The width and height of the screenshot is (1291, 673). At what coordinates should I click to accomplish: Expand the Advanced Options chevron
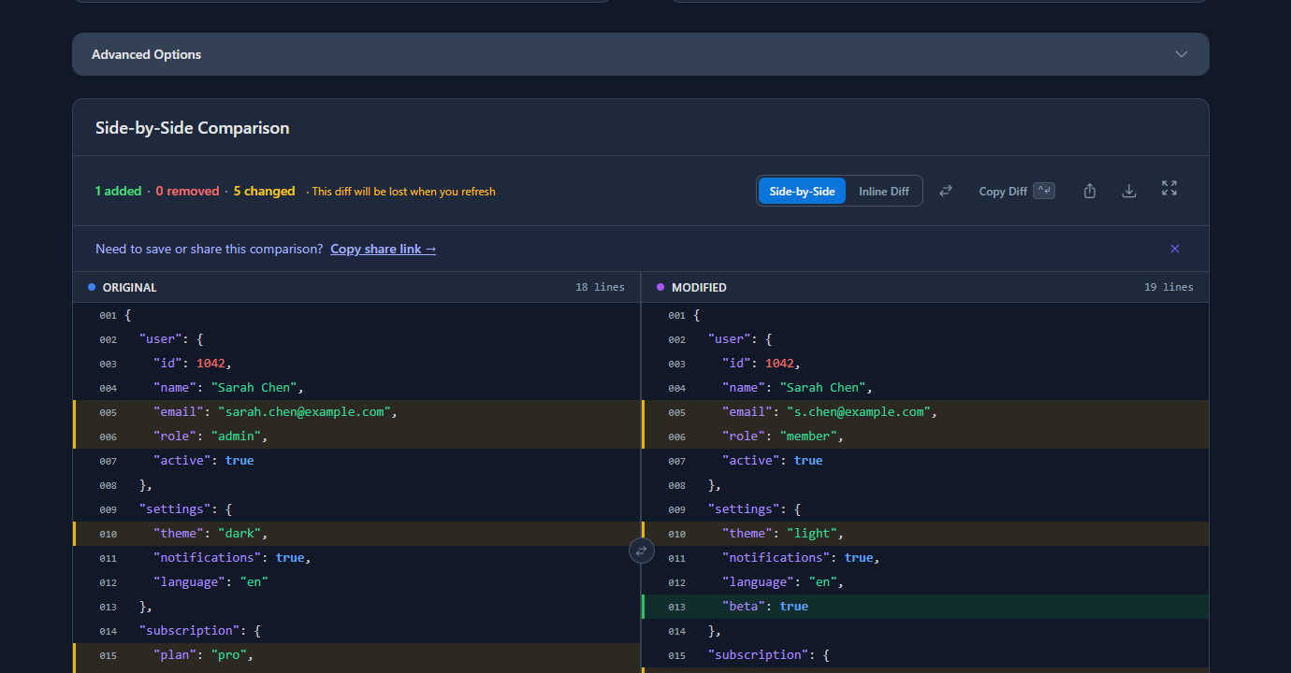click(x=1181, y=54)
